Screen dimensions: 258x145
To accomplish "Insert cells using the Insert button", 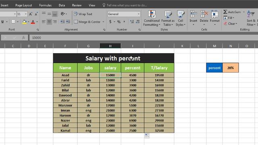I will [193, 18].
